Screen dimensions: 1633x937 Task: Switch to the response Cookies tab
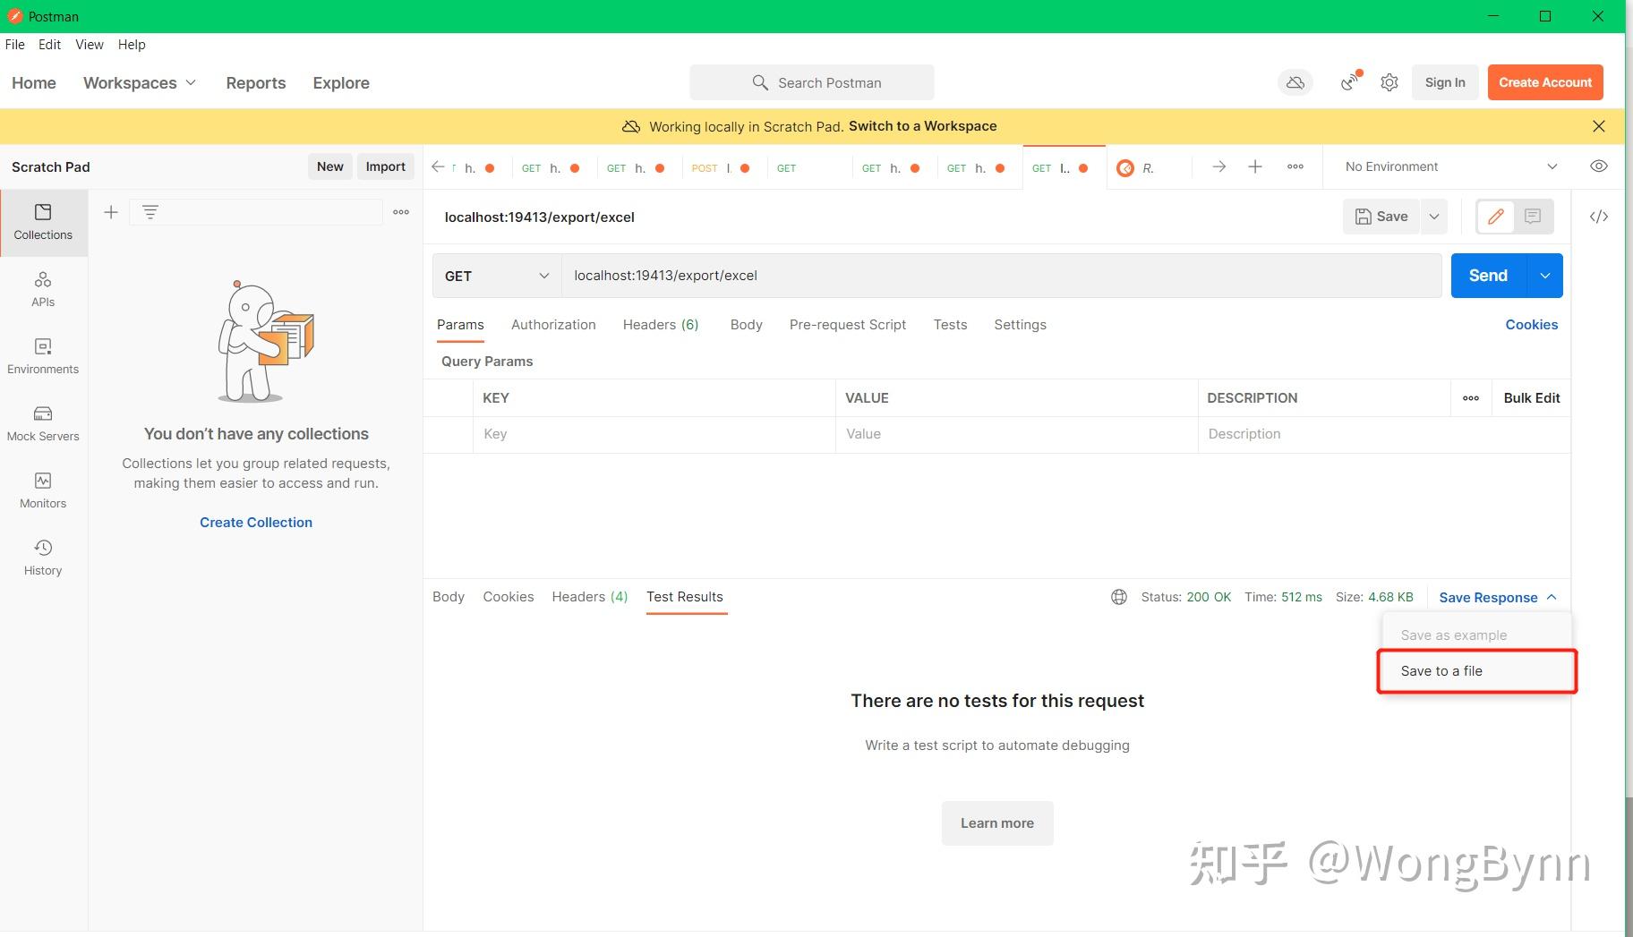pos(509,597)
